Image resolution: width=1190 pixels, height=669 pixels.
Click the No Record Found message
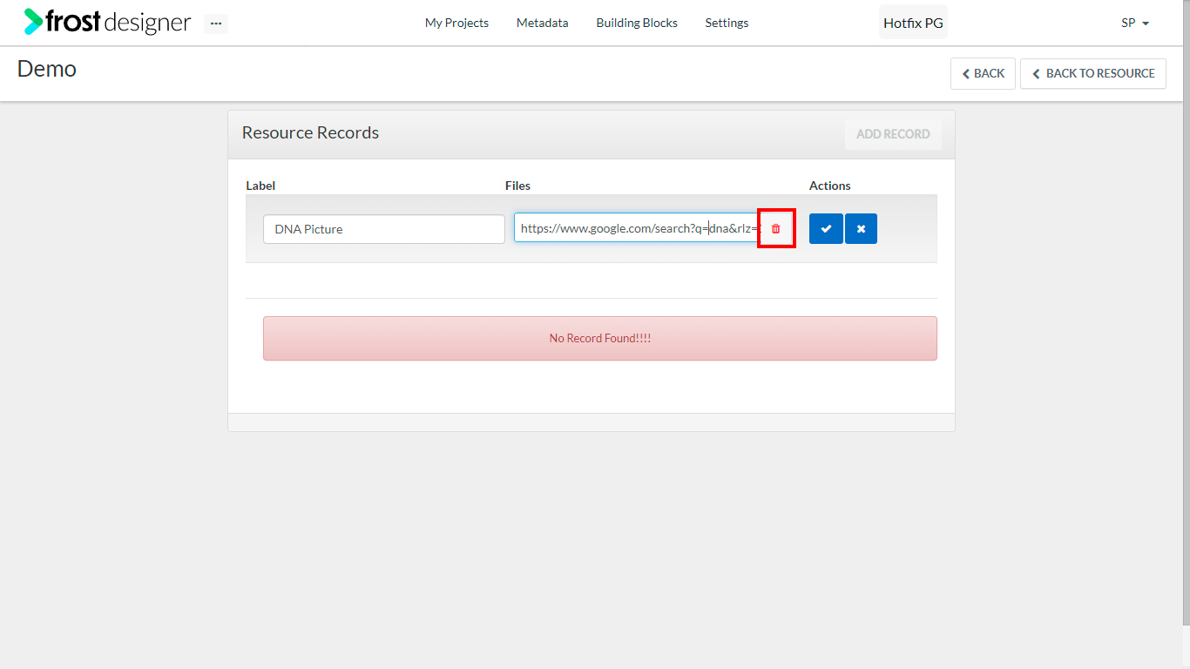600,338
